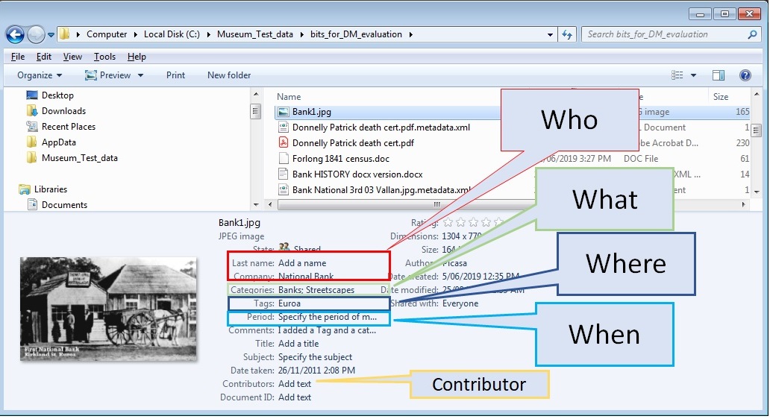This screenshot has width=770, height=419.
Task: Open the View menu
Action: pyautogui.click(x=72, y=57)
